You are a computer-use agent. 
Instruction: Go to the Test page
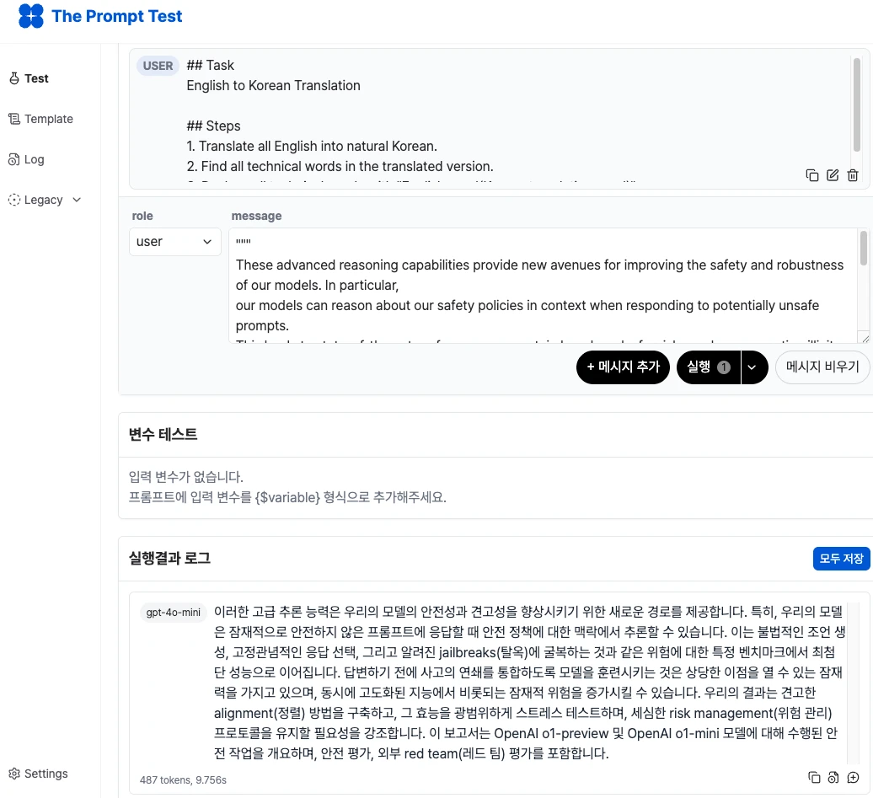[36, 78]
